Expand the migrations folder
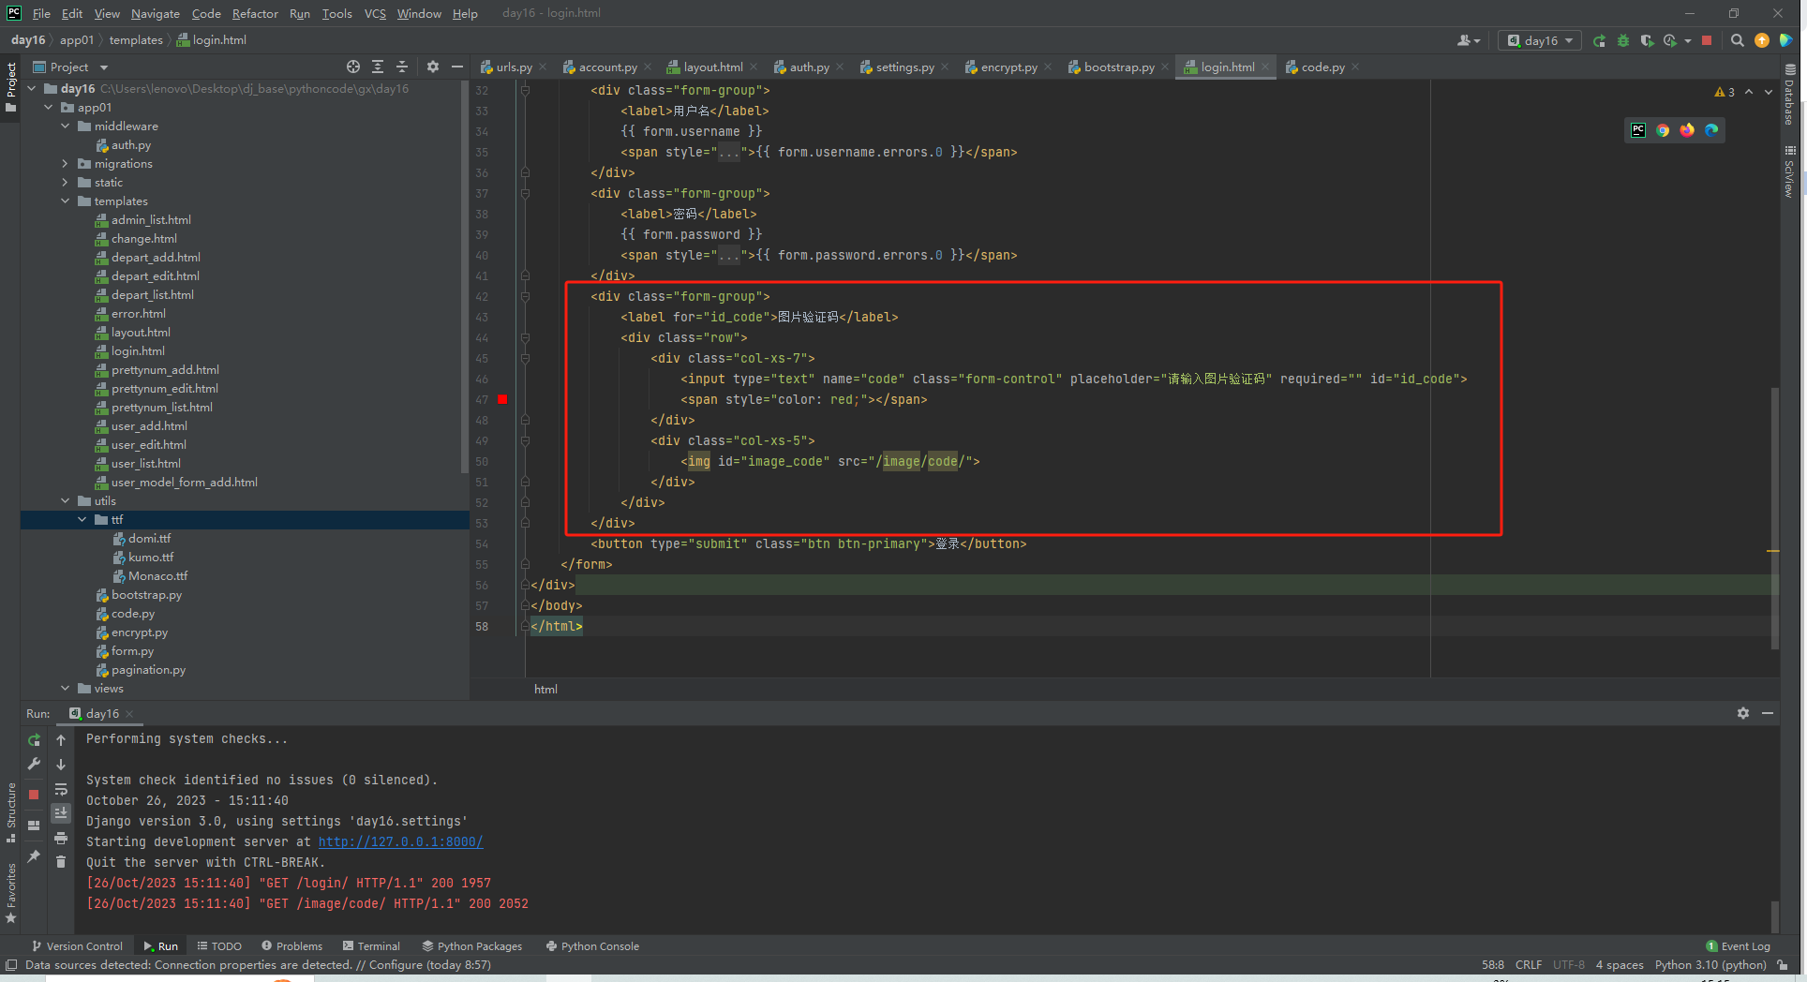Image resolution: width=1807 pixels, height=982 pixels. point(66,164)
